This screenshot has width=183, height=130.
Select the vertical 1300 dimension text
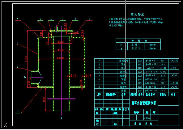point(26,59)
